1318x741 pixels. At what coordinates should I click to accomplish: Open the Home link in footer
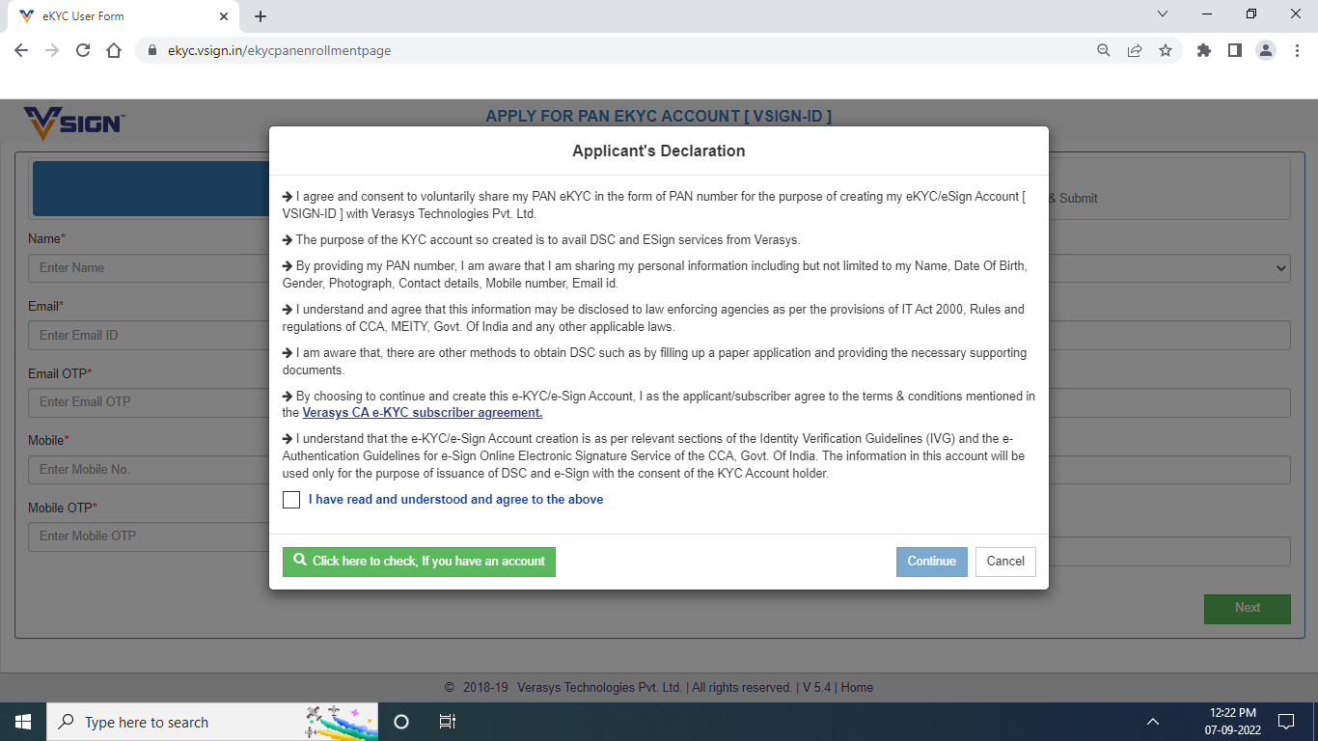tap(857, 688)
